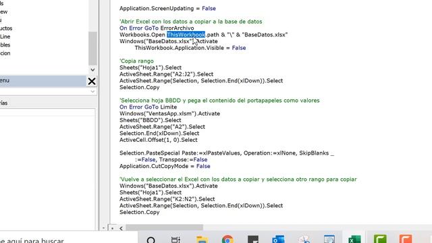Open the magnifier window taskbar icon
432x243 pixels.
329,239
